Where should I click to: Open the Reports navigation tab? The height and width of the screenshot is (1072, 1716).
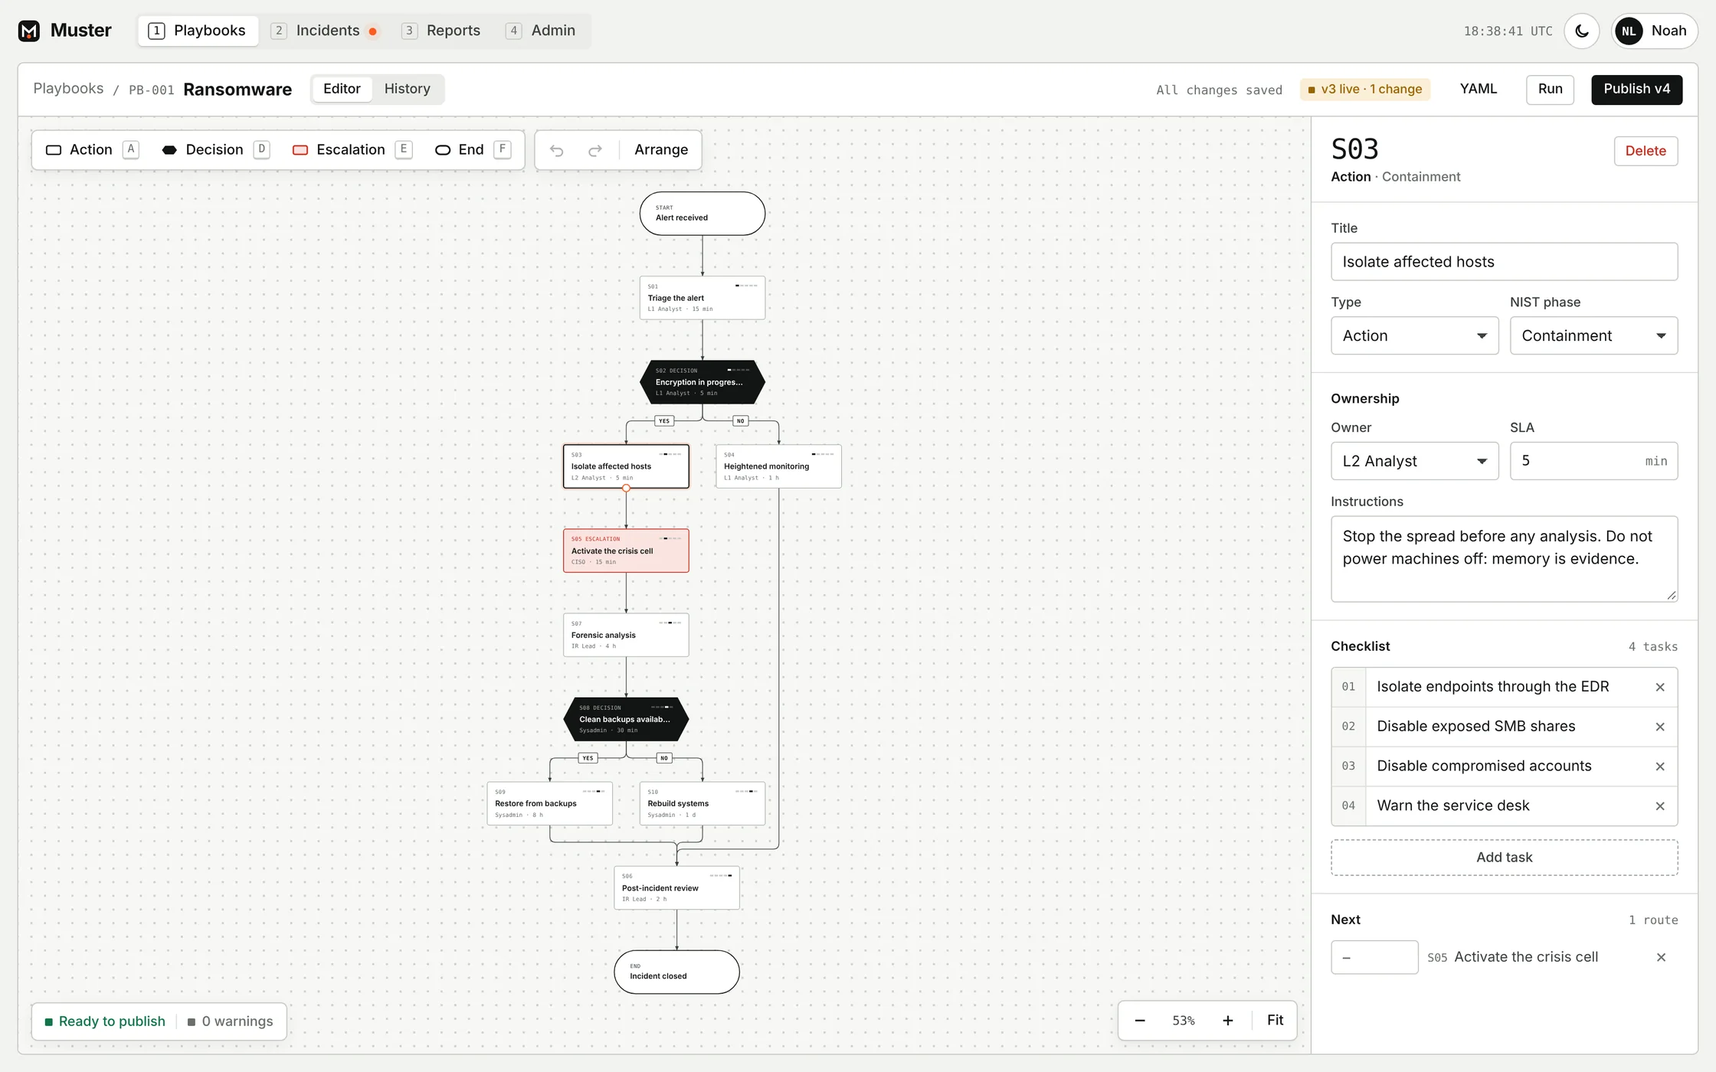click(x=442, y=31)
